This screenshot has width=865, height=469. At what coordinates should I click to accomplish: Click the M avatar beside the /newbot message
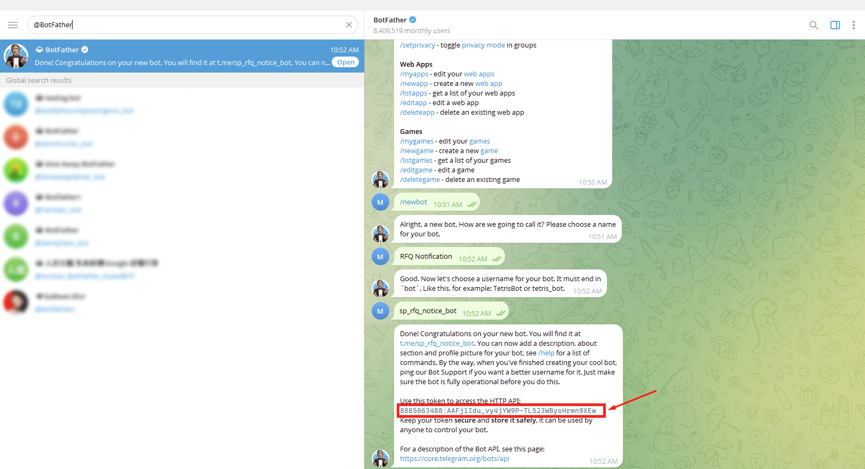pyautogui.click(x=380, y=202)
